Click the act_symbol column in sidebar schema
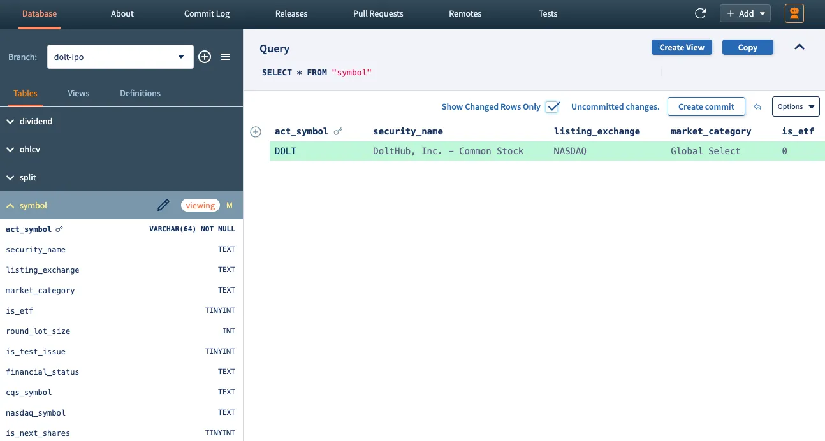Screen dimensions: 825x441 [29, 229]
